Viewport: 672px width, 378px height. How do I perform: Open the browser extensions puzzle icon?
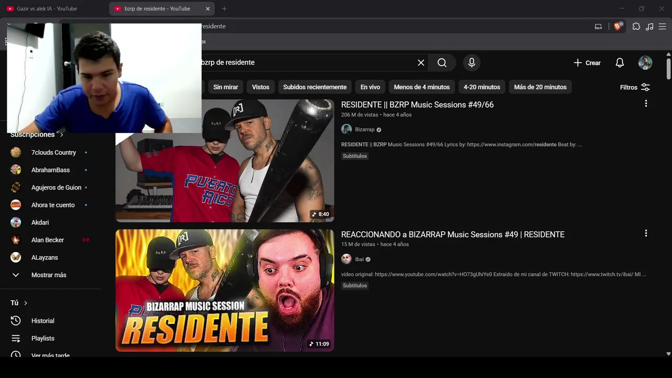(x=636, y=26)
